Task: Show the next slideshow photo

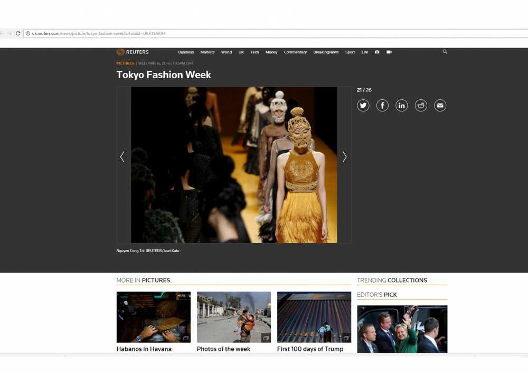Action: (x=344, y=157)
